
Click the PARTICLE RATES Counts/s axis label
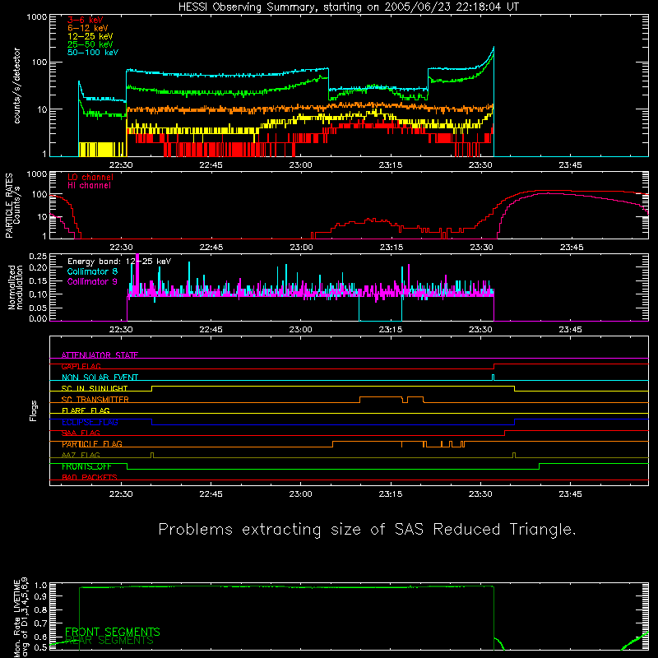pyautogui.click(x=12, y=205)
